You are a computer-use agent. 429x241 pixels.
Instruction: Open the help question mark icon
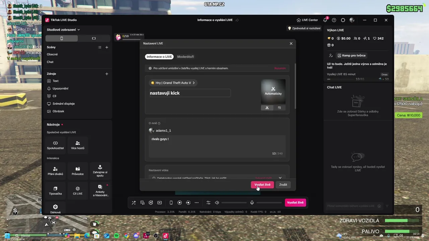coord(334,20)
